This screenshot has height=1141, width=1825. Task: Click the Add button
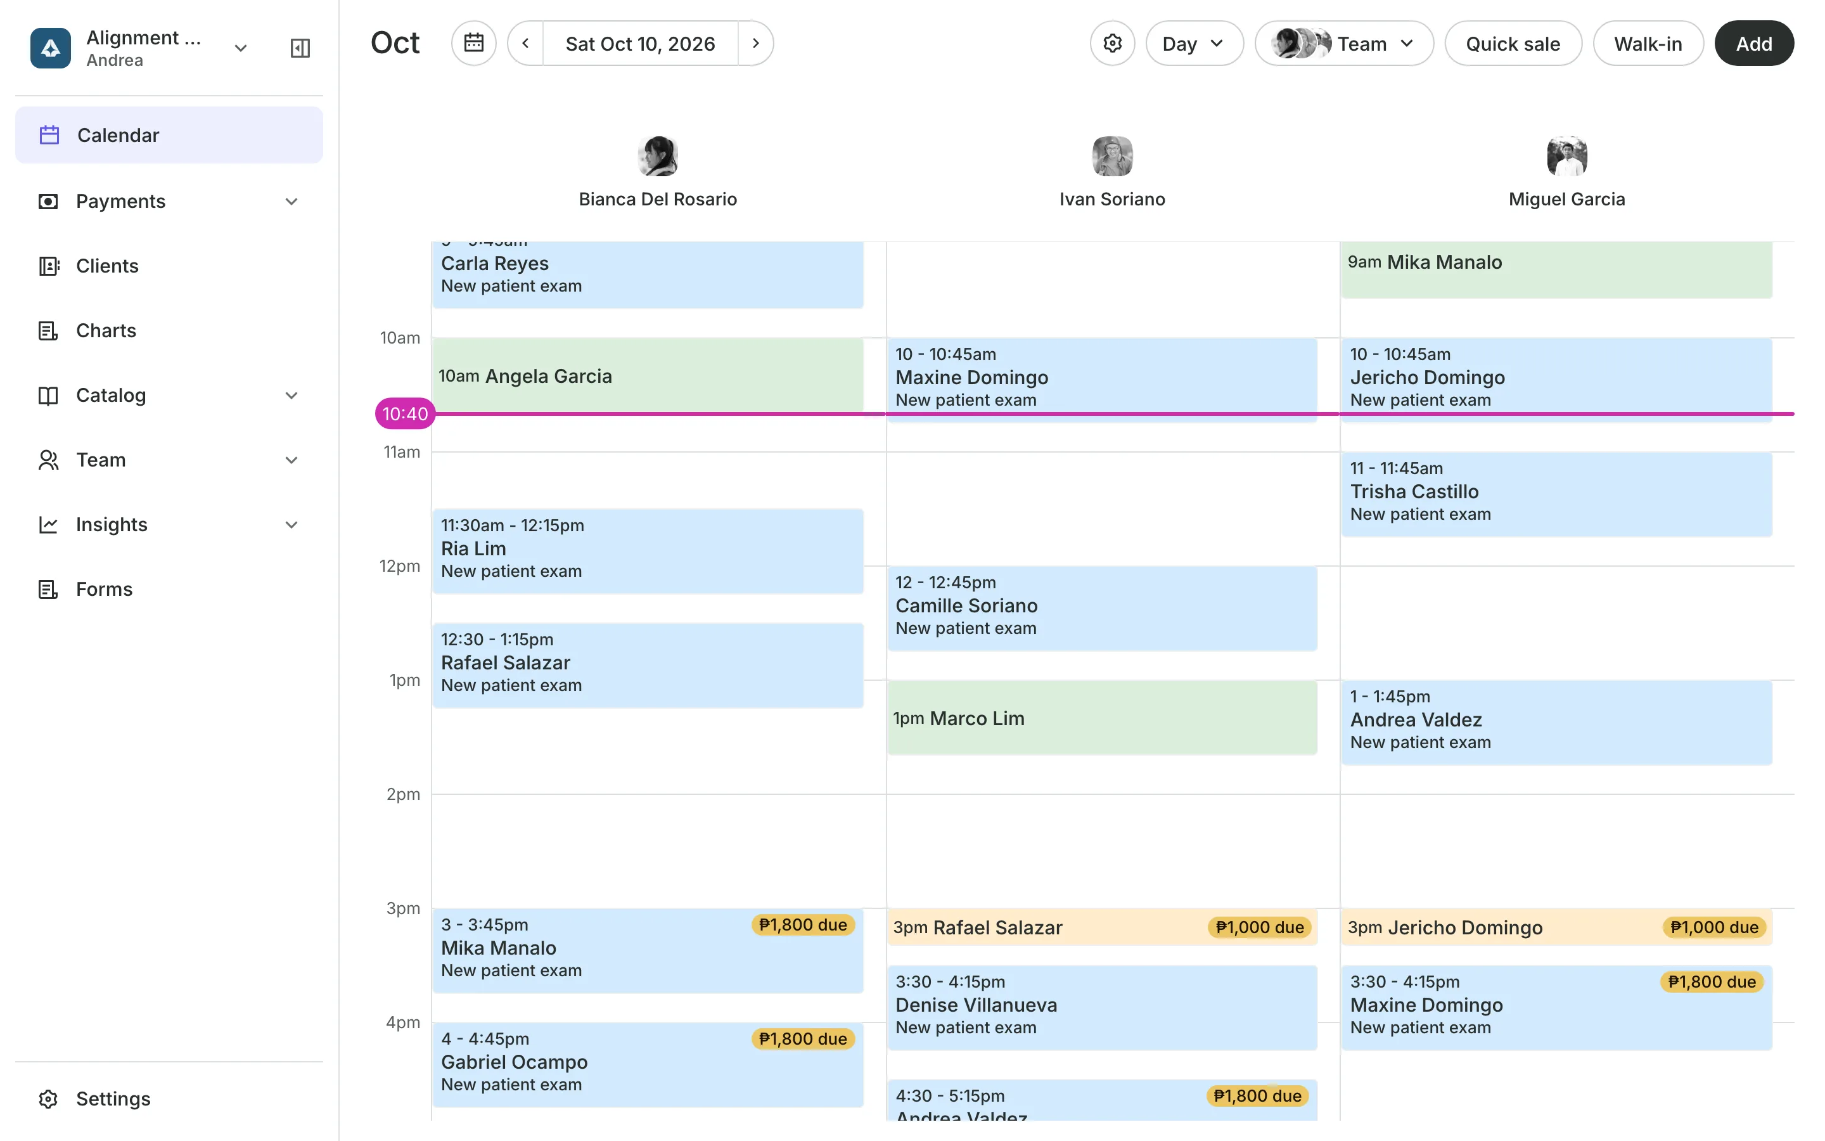point(1754,43)
